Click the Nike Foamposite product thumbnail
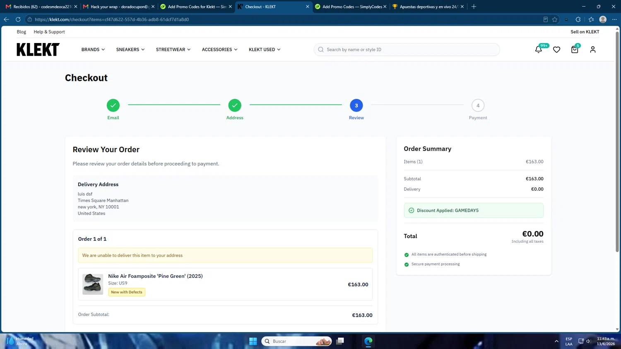 pos(93,284)
